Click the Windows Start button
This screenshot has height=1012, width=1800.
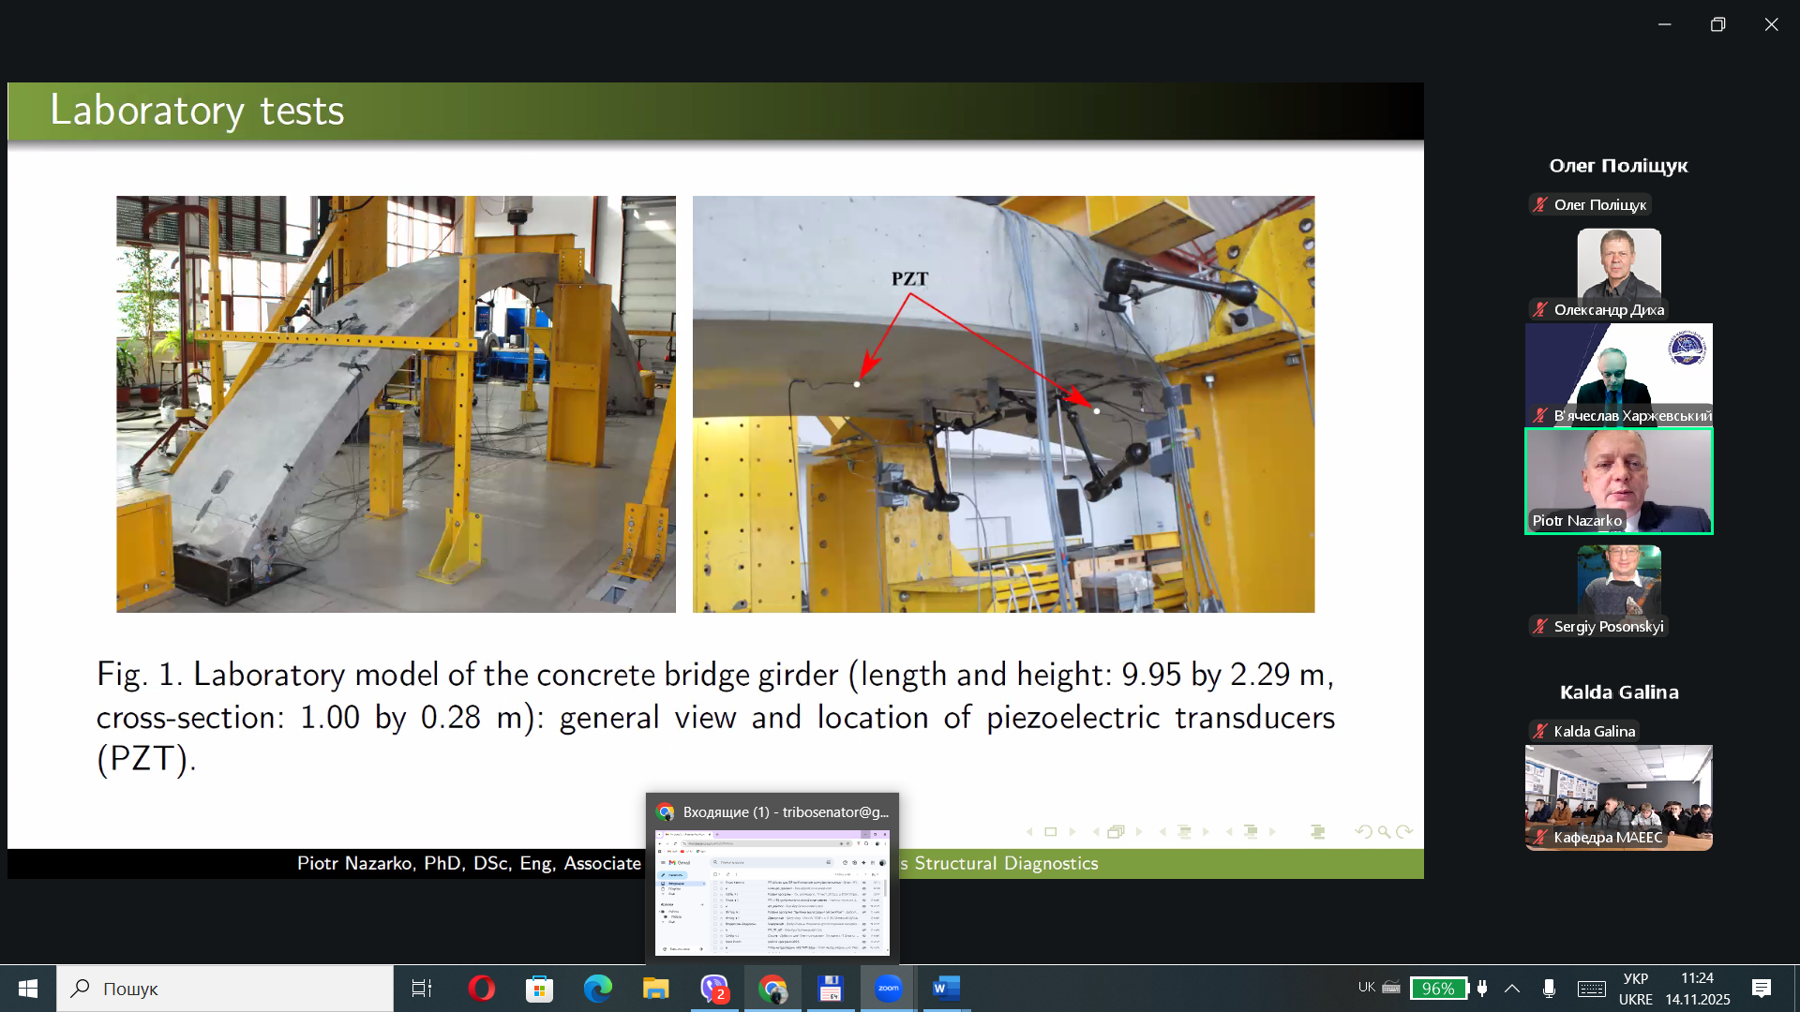28,989
